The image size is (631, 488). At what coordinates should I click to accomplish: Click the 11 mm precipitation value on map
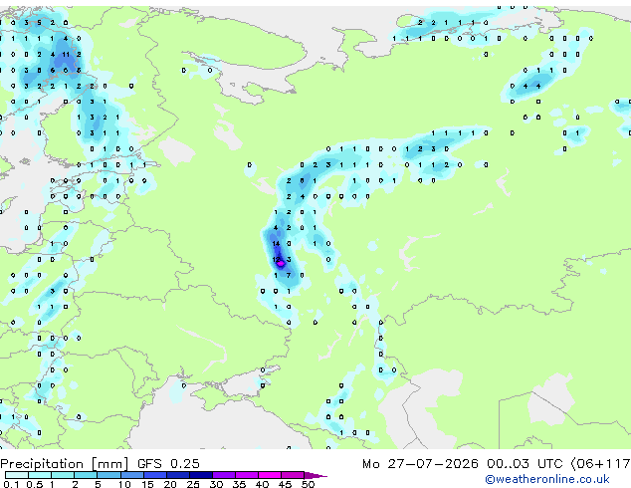66,54
